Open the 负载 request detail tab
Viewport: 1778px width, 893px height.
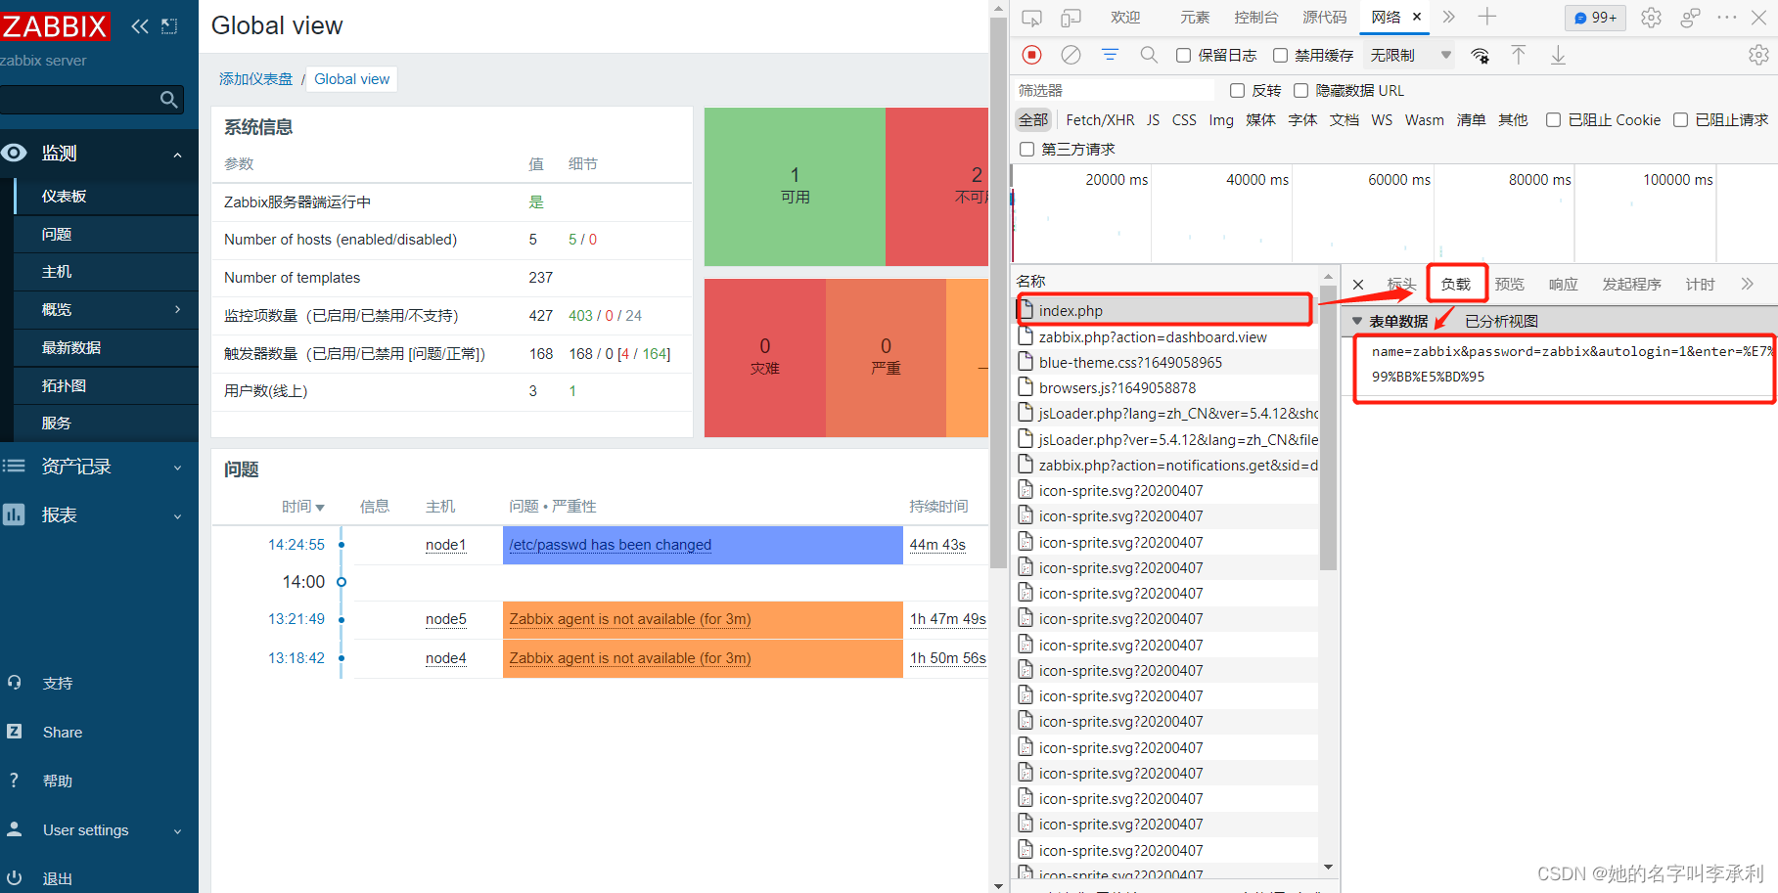[x=1455, y=284]
